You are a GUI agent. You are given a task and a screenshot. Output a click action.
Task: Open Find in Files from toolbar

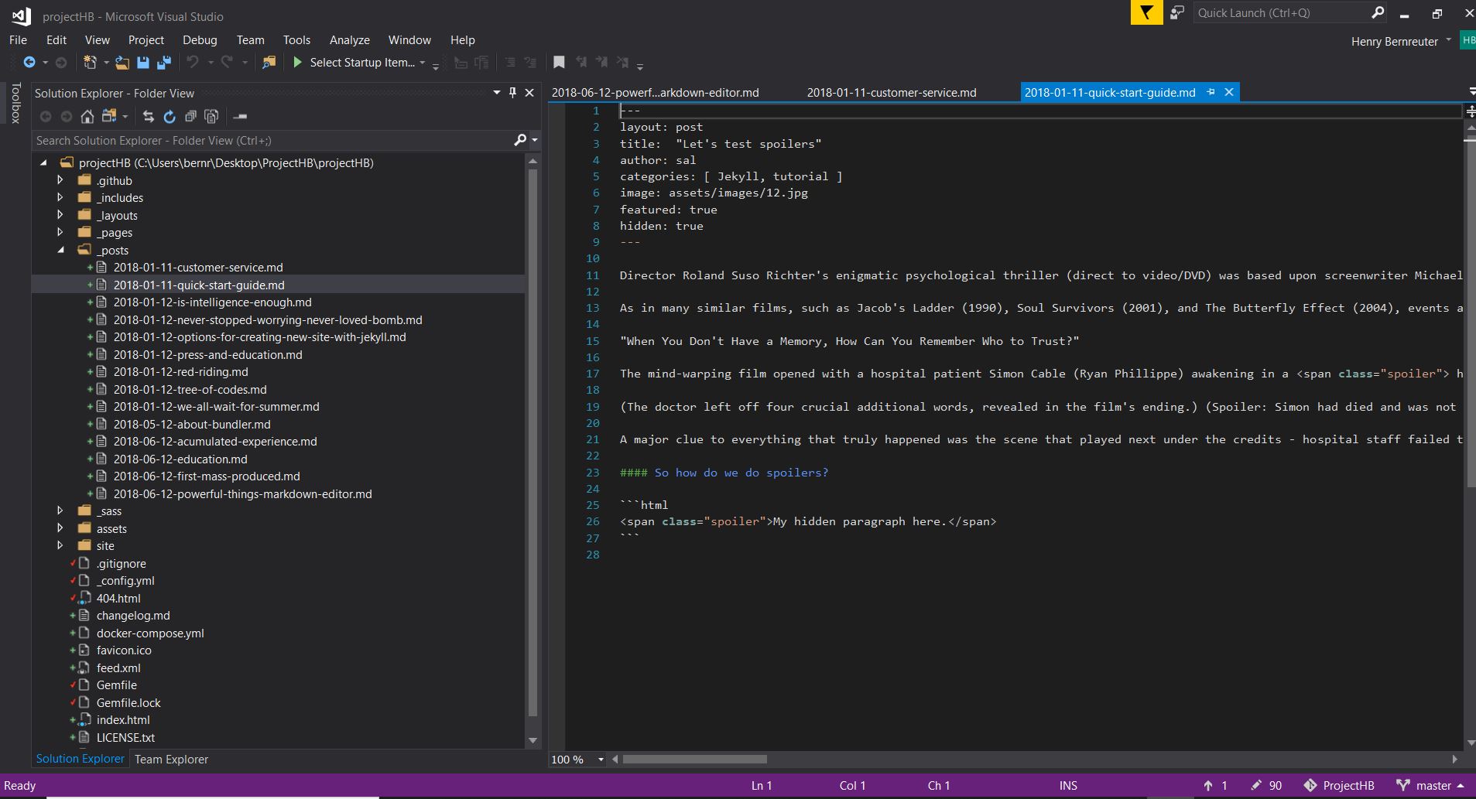tap(269, 63)
